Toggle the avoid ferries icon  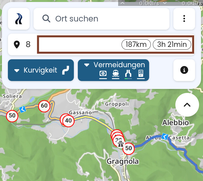(116, 74)
